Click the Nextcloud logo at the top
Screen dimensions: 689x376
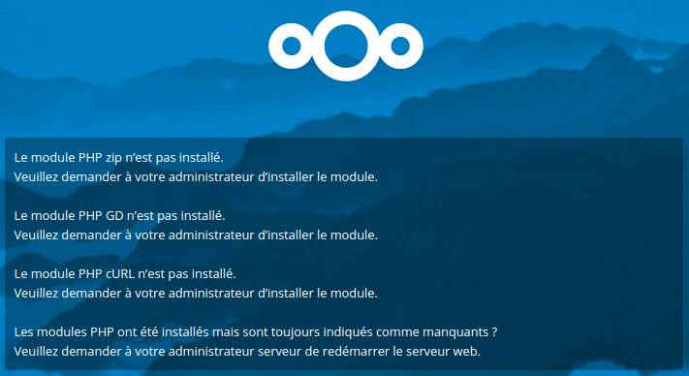point(346,46)
